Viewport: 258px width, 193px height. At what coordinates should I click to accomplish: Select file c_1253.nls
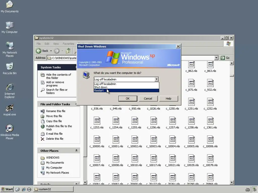click(x=97, y=123)
